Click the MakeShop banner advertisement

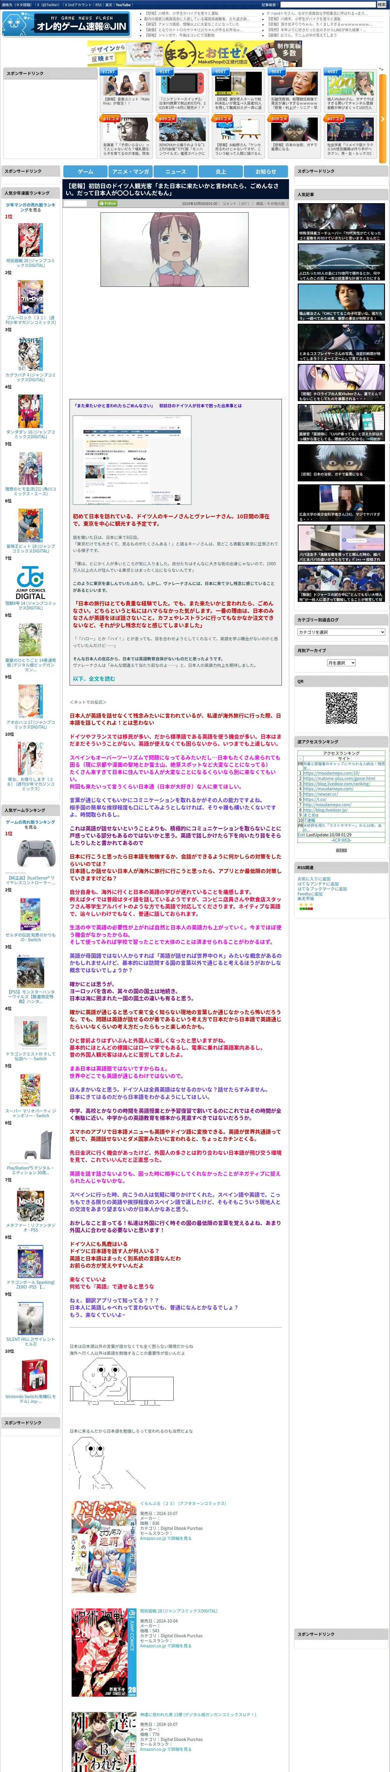pos(195,54)
